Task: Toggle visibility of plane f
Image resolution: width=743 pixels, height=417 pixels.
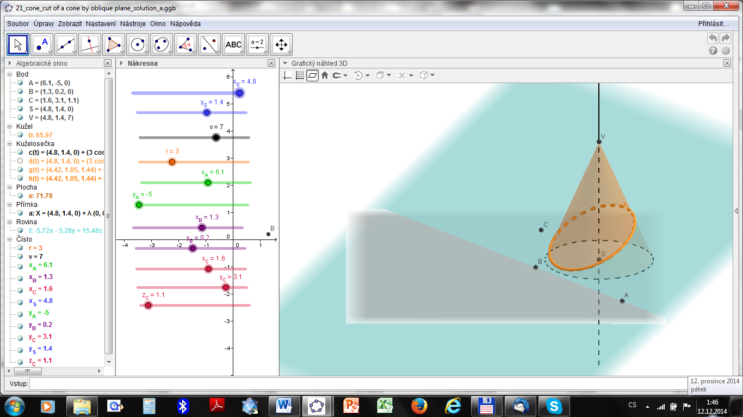Action: [20, 231]
